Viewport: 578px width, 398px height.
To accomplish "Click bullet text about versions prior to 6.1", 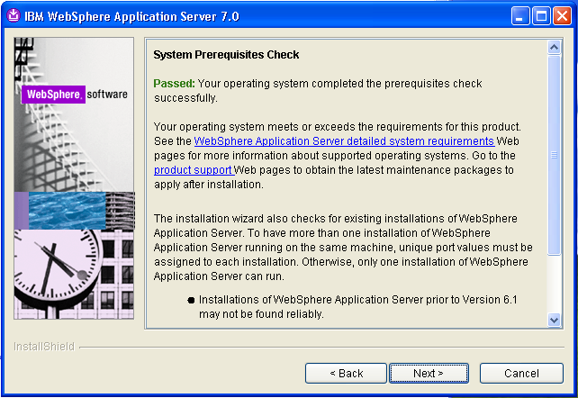I will [x=358, y=307].
